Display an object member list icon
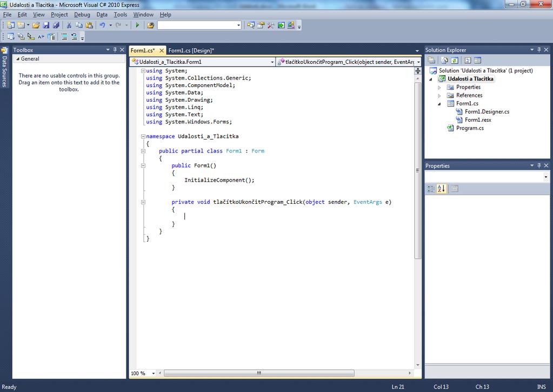Viewport: 553px width, 392px height. click(11, 36)
